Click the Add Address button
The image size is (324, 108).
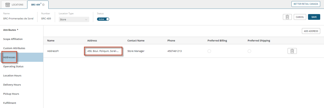point(311,31)
